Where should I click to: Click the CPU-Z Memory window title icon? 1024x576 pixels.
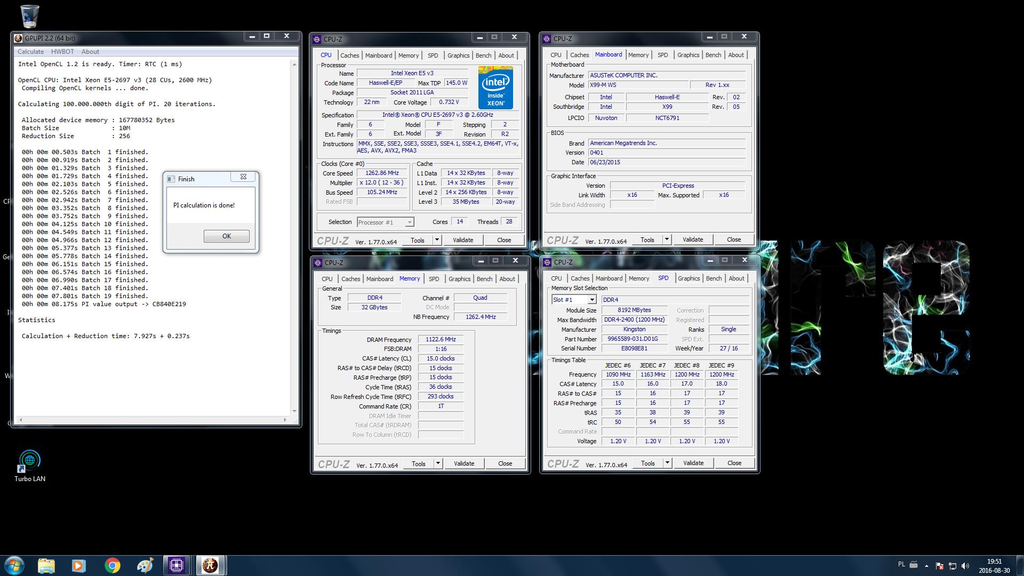318,262
